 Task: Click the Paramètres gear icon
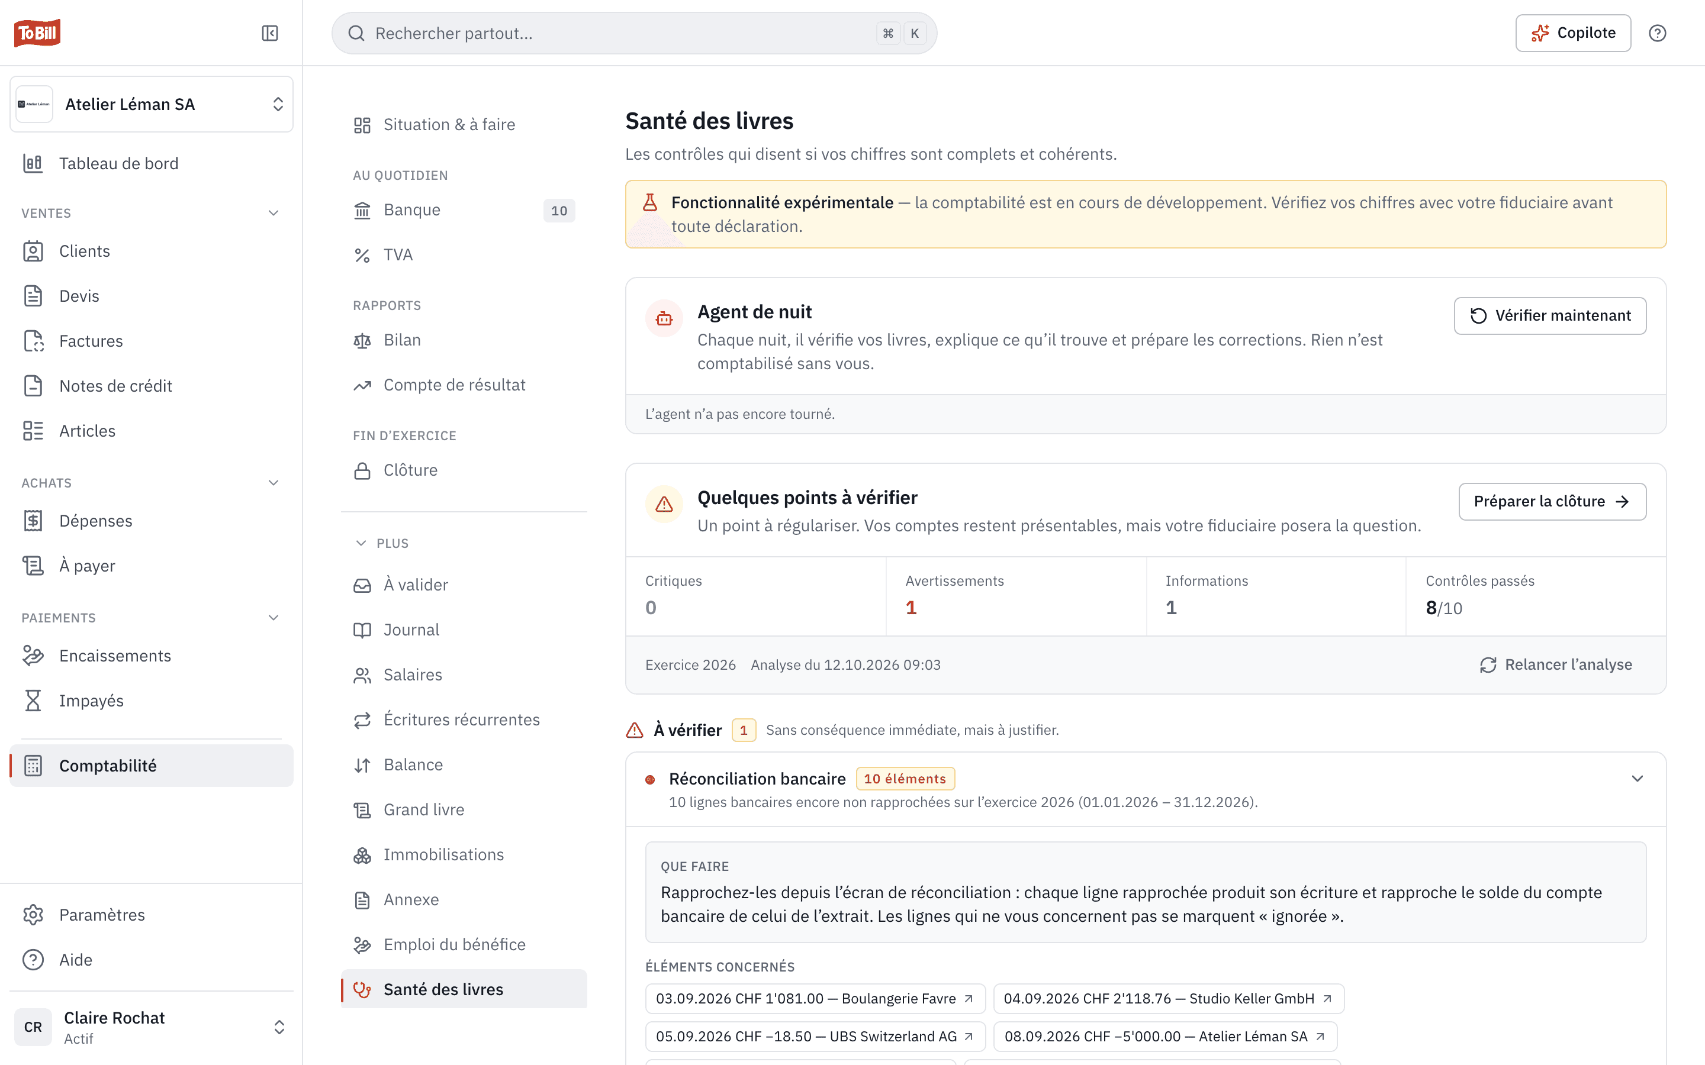click(x=33, y=915)
